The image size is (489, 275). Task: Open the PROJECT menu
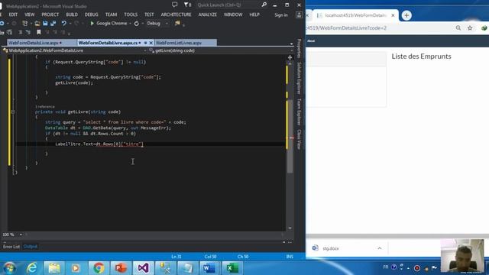[x=50, y=15]
